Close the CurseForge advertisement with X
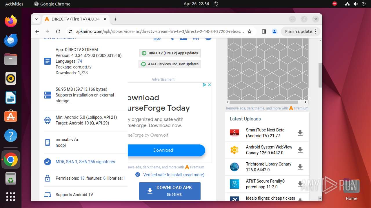The width and height of the screenshot is (371, 208). coord(209,85)
